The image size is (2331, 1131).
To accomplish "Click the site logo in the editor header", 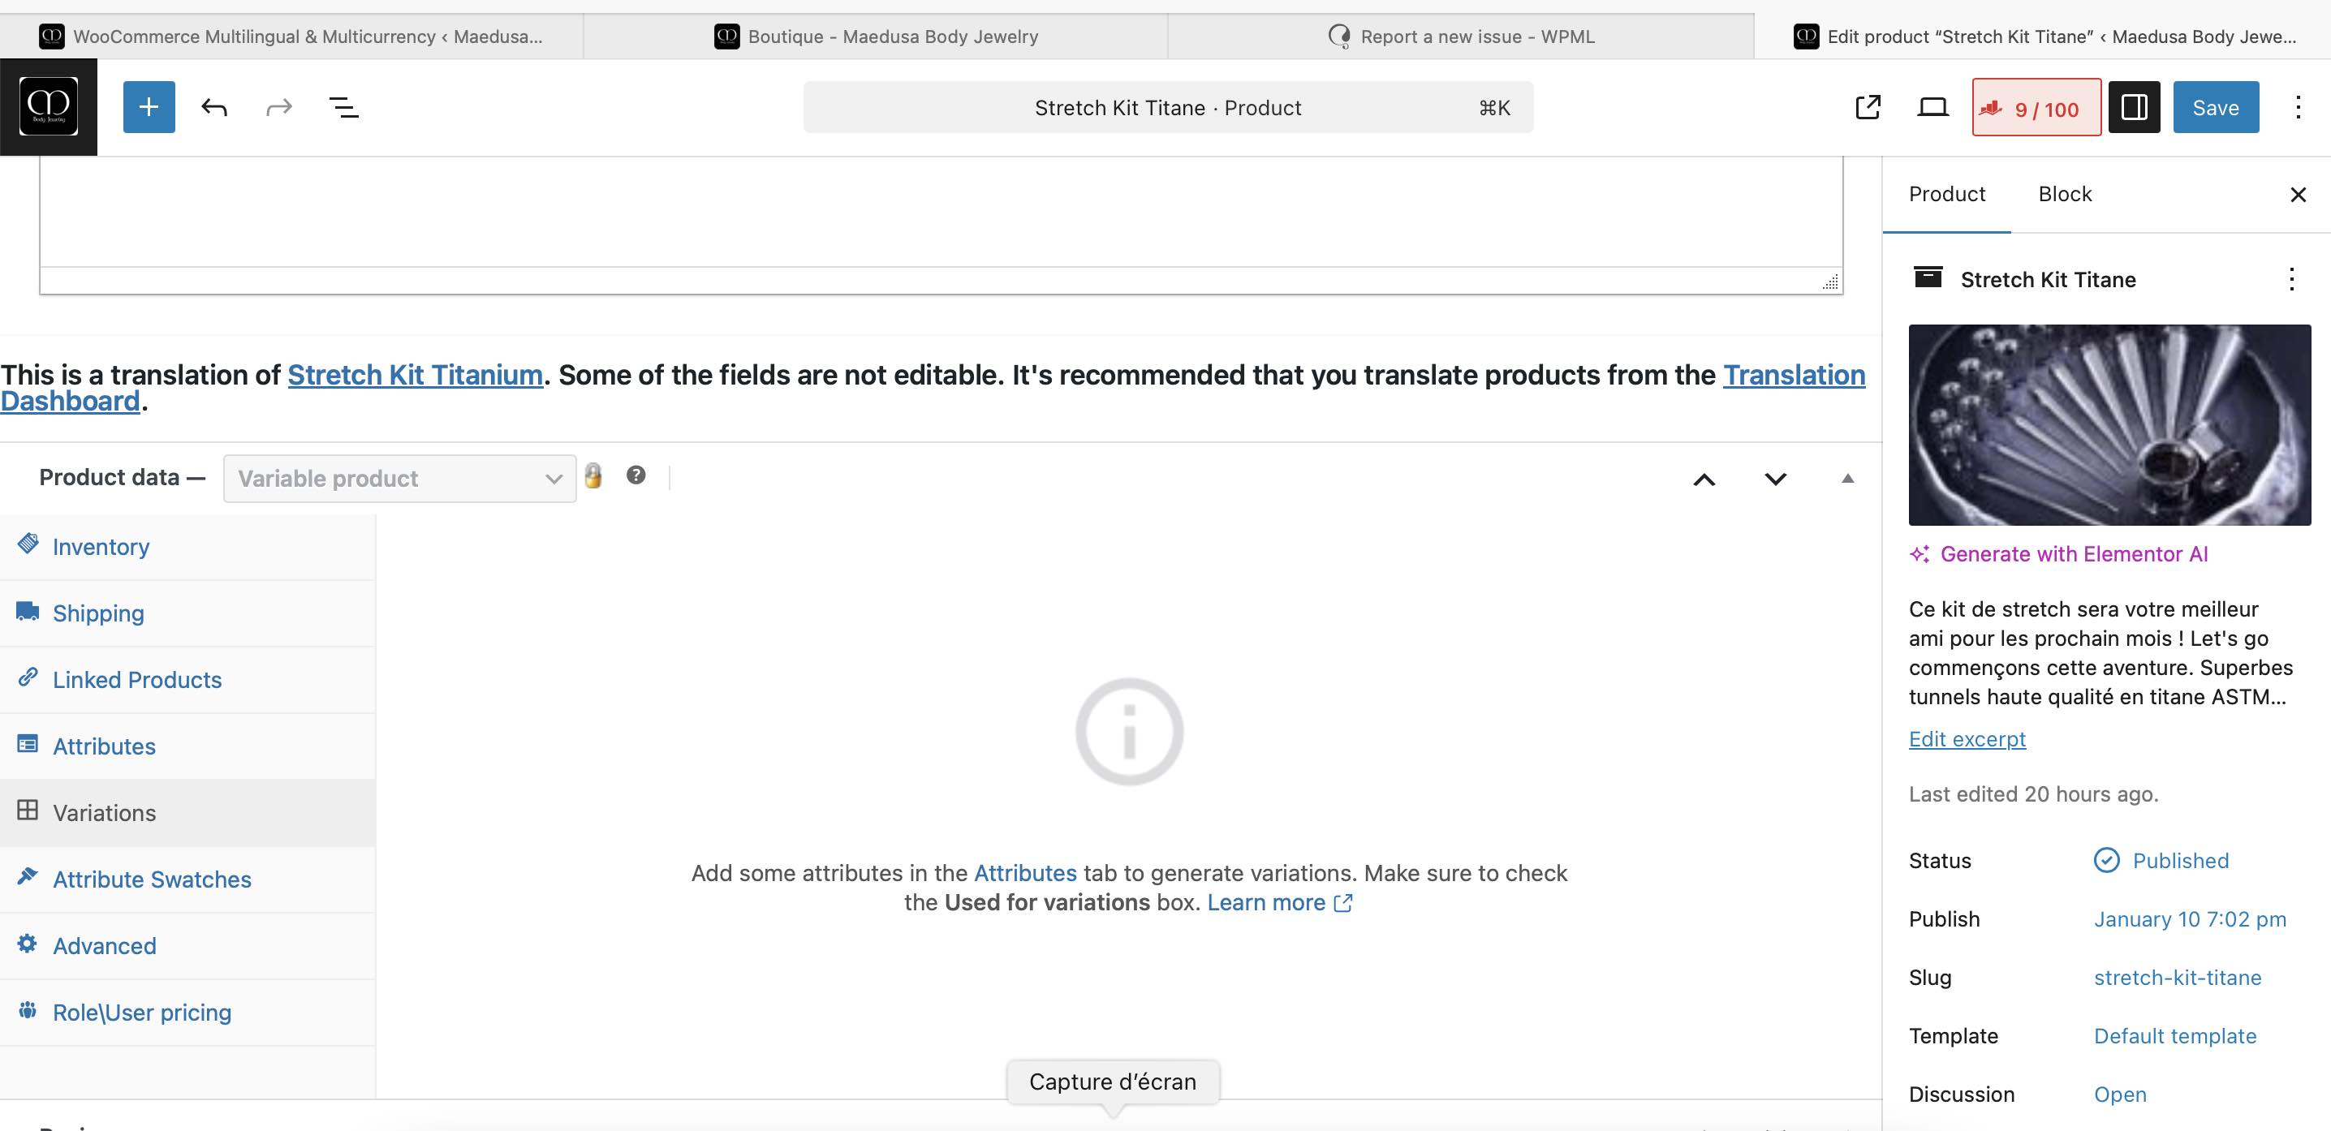I will pos(48,107).
